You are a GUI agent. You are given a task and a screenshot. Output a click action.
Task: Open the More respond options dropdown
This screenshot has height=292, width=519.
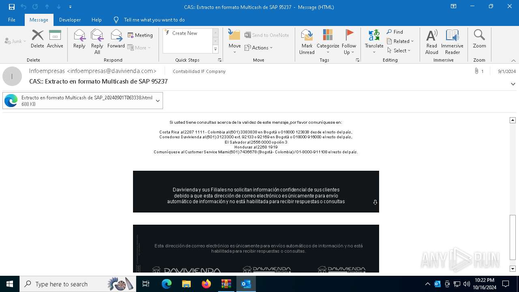coord(139,47)
